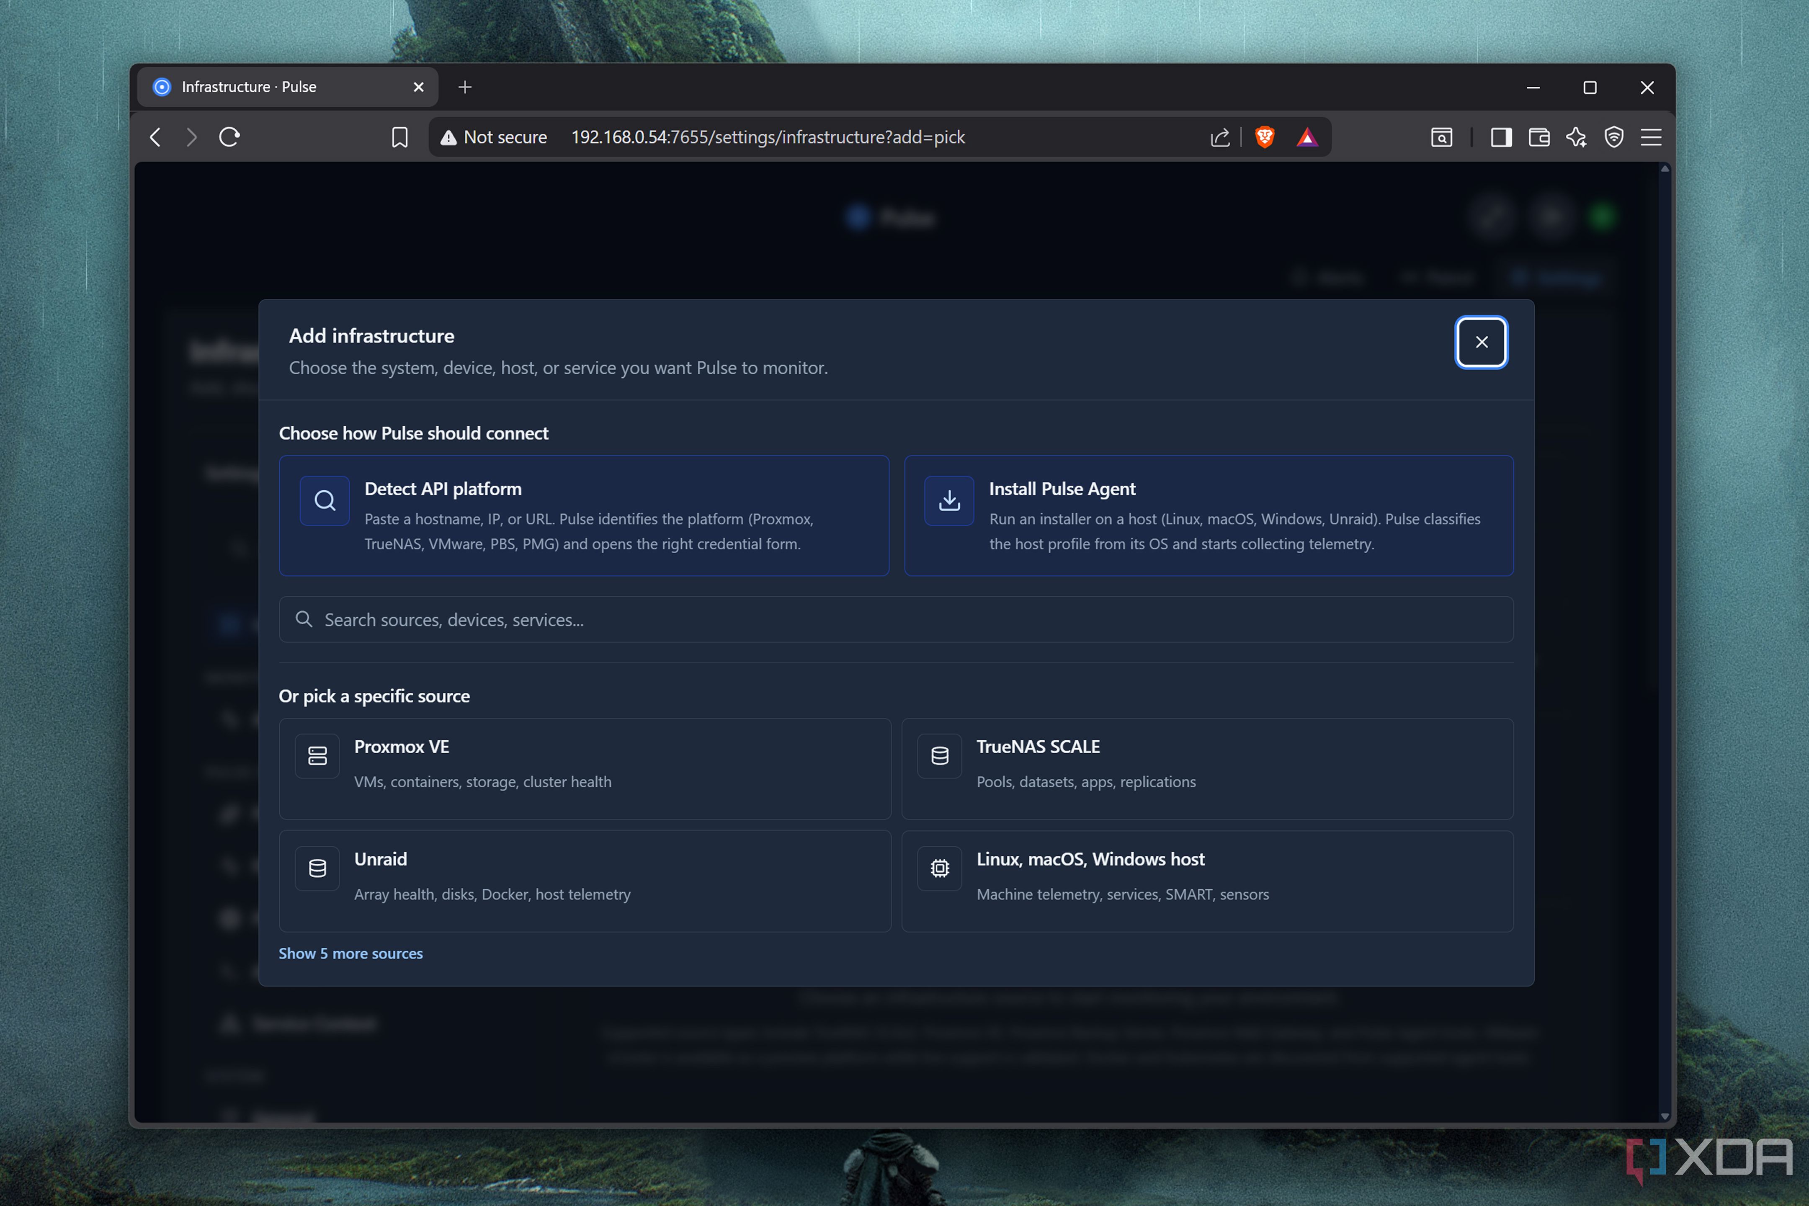Click the page vertical scrollbar
Image resolution: width=1809 pixels, height=1206 pixels.
tap(1665, 642)
